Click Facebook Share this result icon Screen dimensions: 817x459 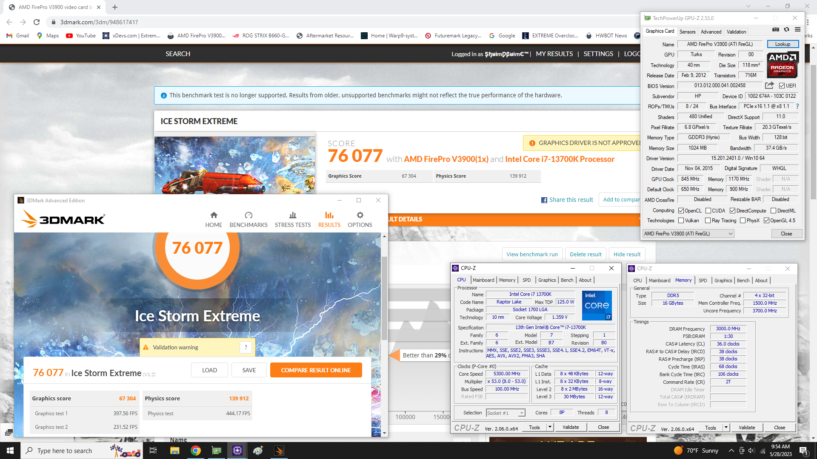point(544,200)
